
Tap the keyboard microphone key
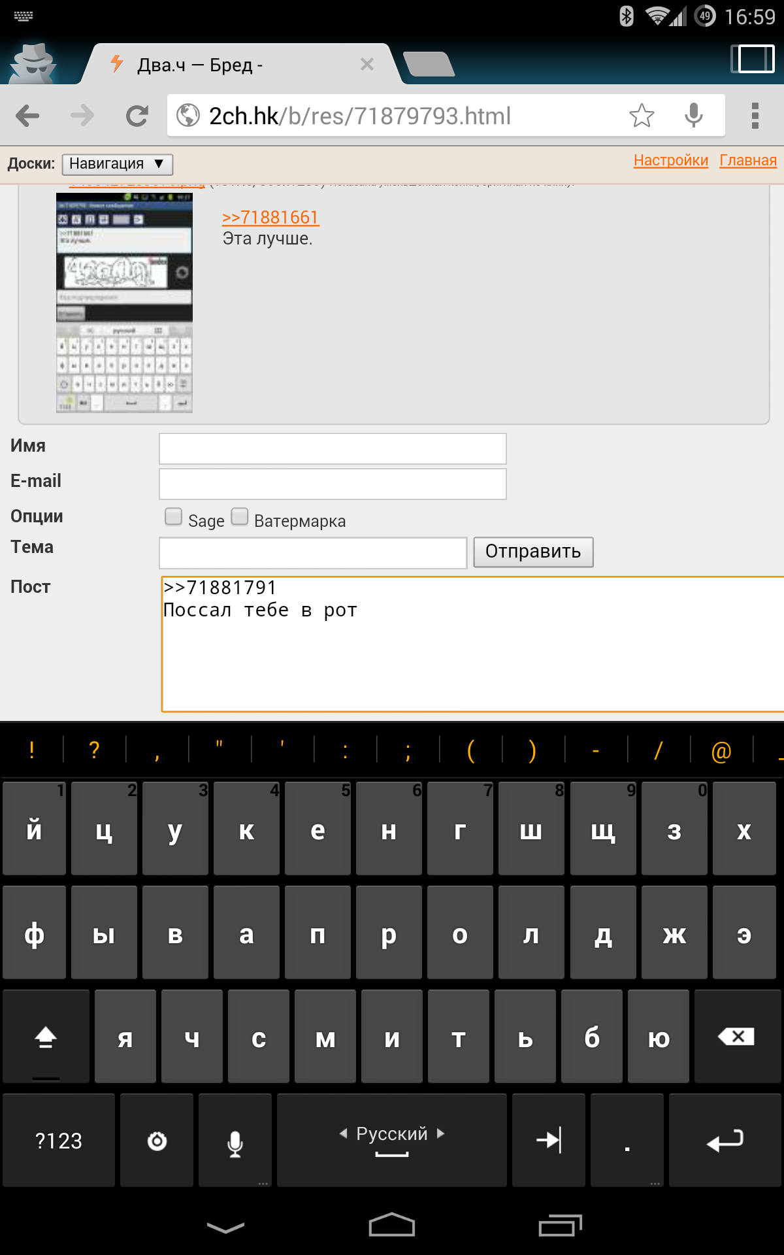(235, 1141)
